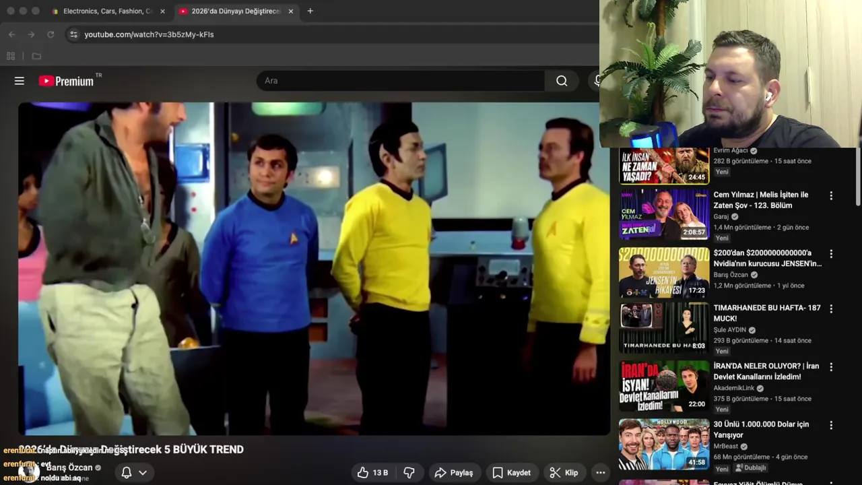Open options menu for Nvidia Jensen video
This screenshot has width=862, height=485.
(x=831, y=255)
